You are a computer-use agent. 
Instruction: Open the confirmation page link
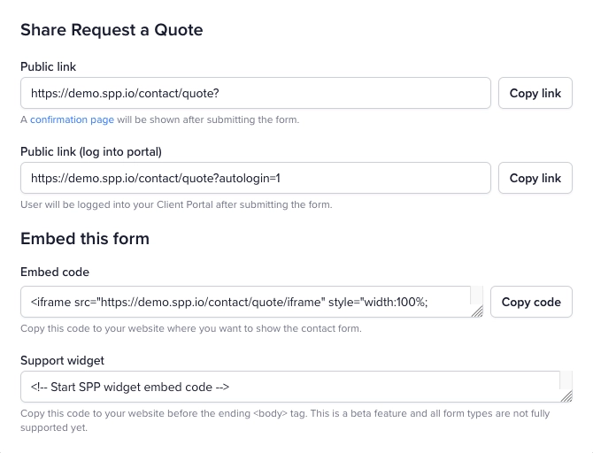tap(72, 119)
